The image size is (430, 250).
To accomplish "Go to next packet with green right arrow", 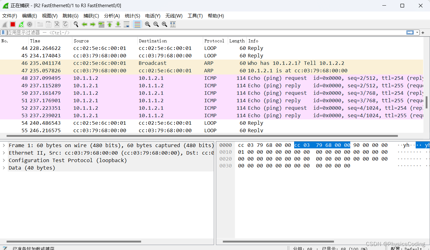I will (93, 24).
